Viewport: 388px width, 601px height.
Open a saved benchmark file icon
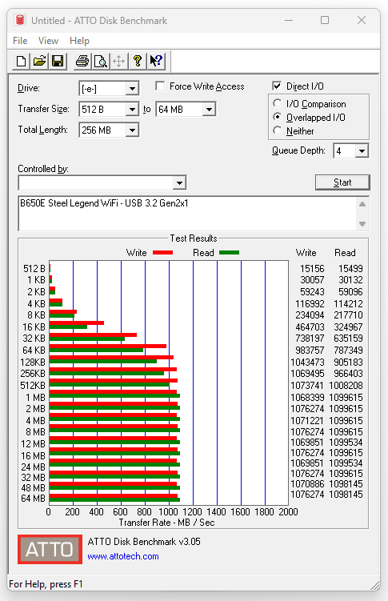(39, 62)
